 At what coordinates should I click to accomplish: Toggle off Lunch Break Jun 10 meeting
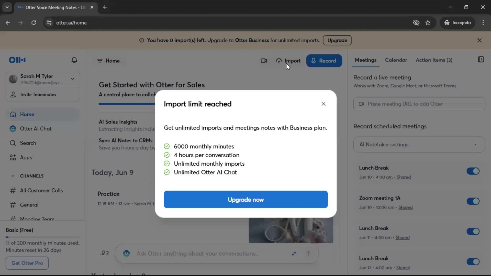pos(473,171)
